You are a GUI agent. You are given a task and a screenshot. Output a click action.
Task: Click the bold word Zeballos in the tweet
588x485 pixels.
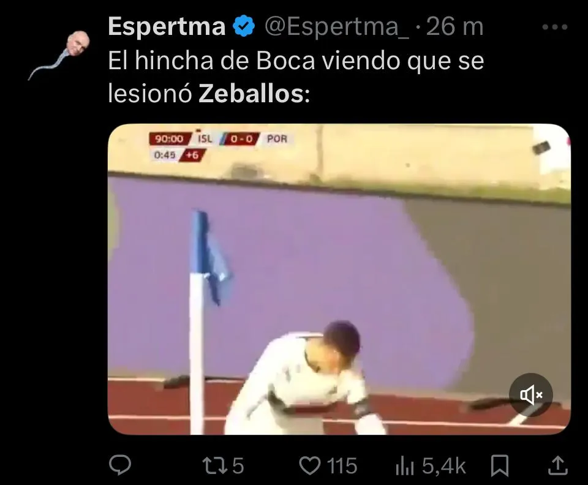point(251,94)
